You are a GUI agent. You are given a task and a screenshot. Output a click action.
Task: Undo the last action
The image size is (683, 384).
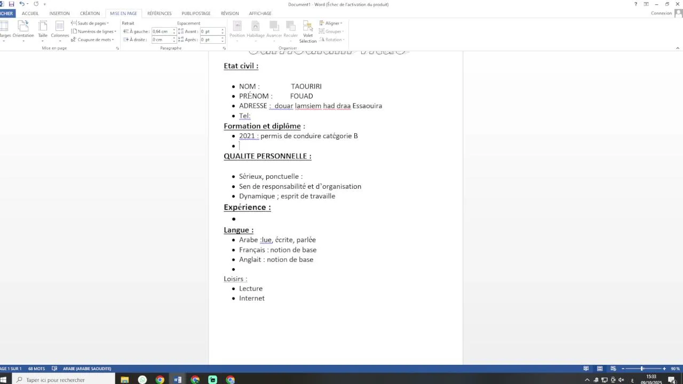pyautogui.click(x=22, y=4)
